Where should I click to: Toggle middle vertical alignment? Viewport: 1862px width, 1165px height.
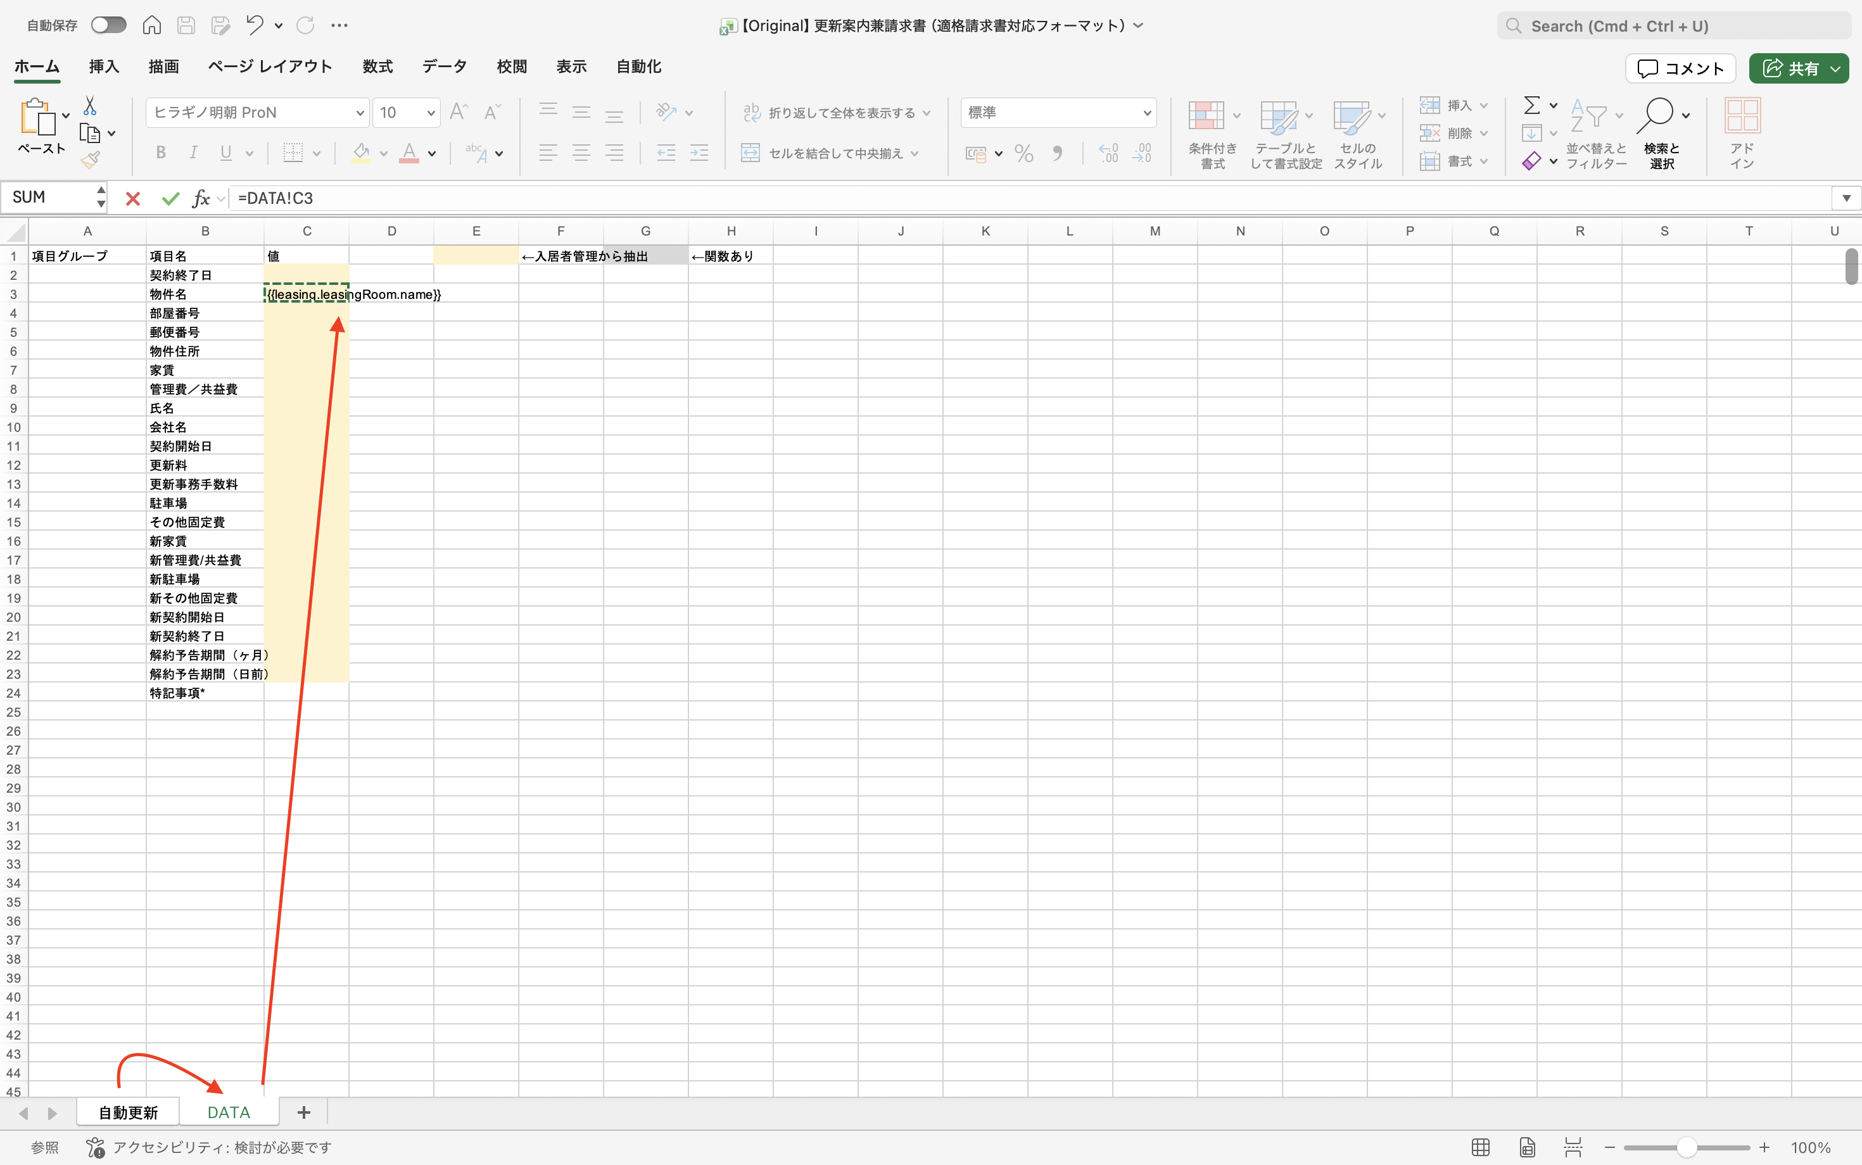tap(581, 113)
